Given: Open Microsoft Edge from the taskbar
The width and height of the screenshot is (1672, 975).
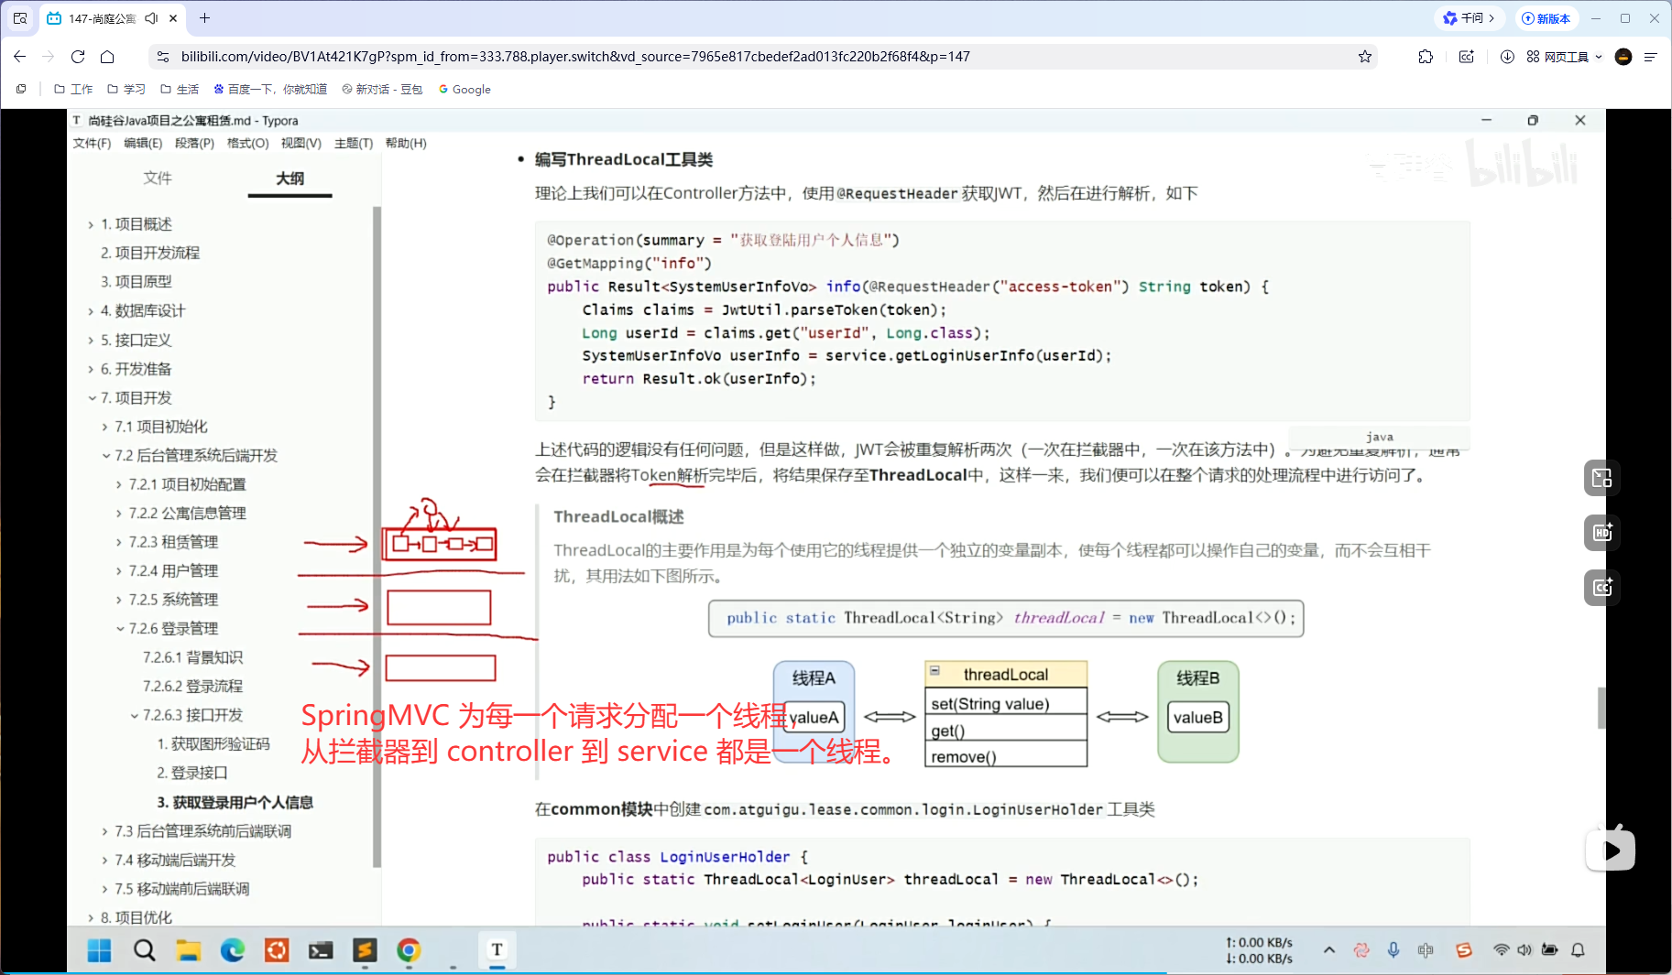Looking at the screenshot, I should click(x=233, y=950).
